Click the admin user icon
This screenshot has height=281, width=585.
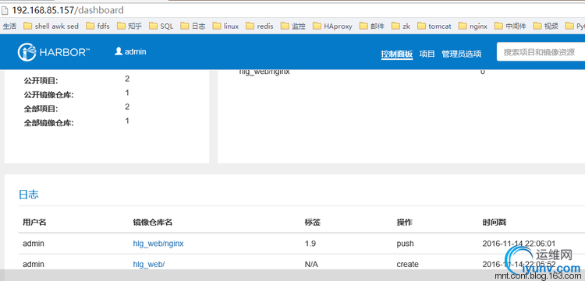[119, 51]
